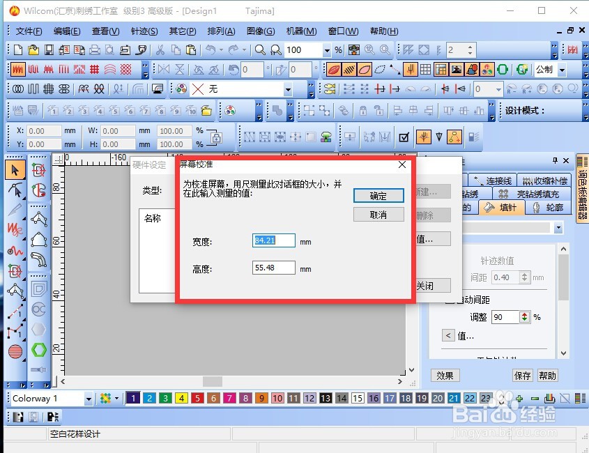Click the paste clipboard icon
Viewport: 589px width, 453px height.
(x=192, y=49)
